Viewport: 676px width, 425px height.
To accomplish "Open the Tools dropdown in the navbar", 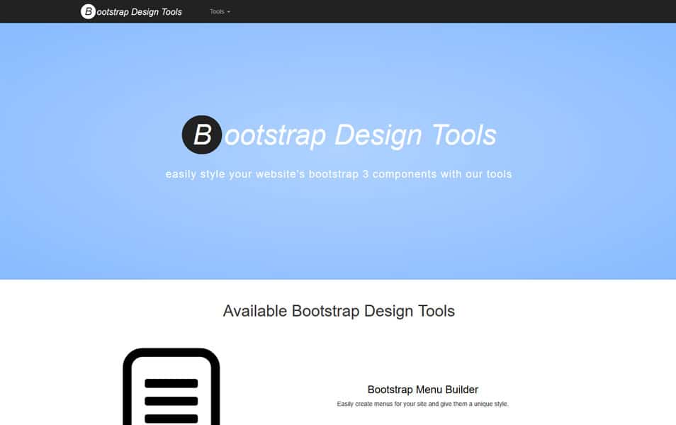I will point(219,11).
